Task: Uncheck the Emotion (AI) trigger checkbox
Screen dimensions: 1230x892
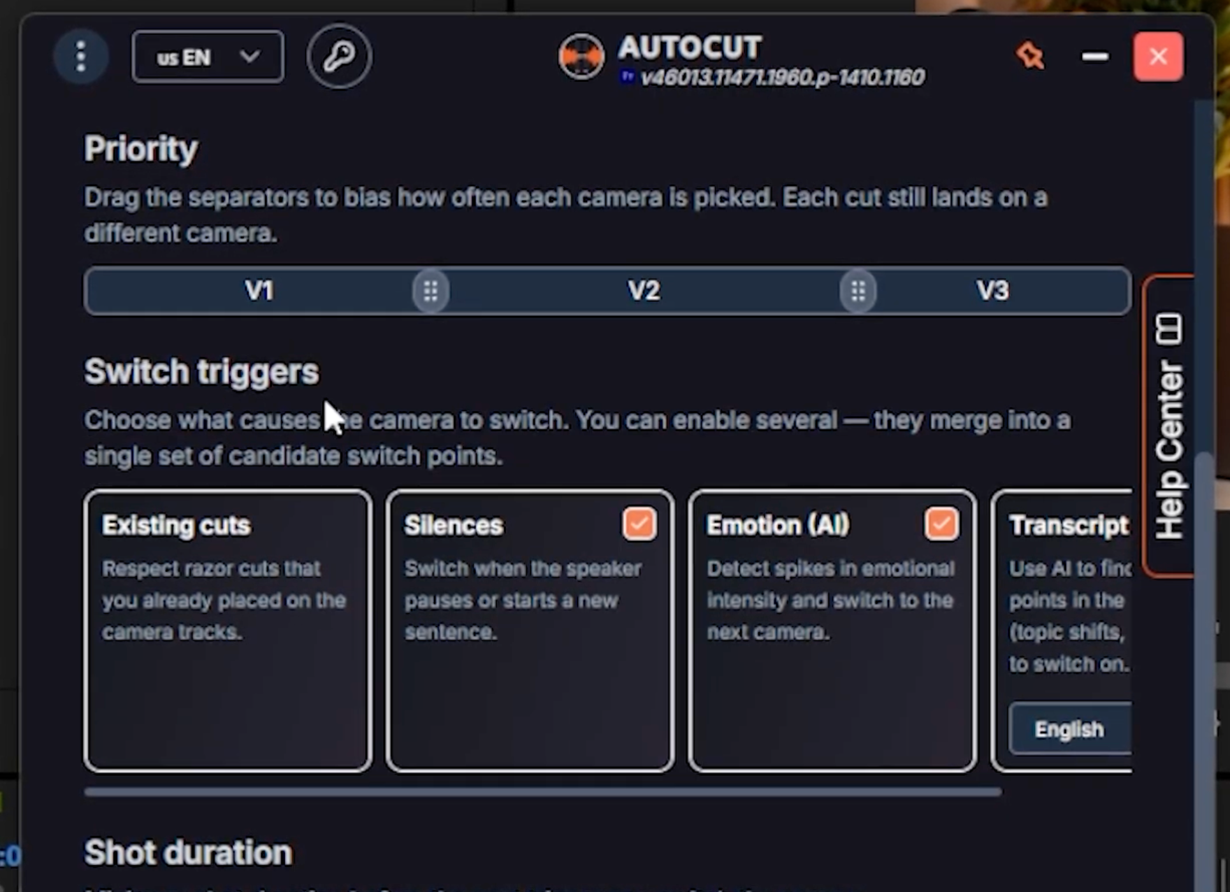Action: point(941,524)
